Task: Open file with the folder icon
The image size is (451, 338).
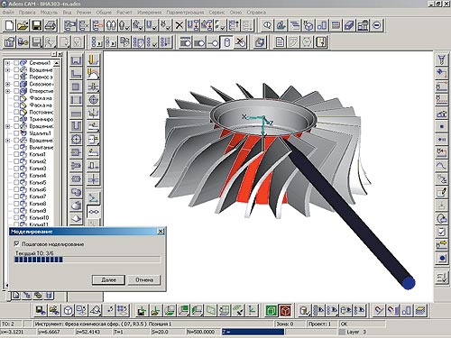Action: pos(23,25)
